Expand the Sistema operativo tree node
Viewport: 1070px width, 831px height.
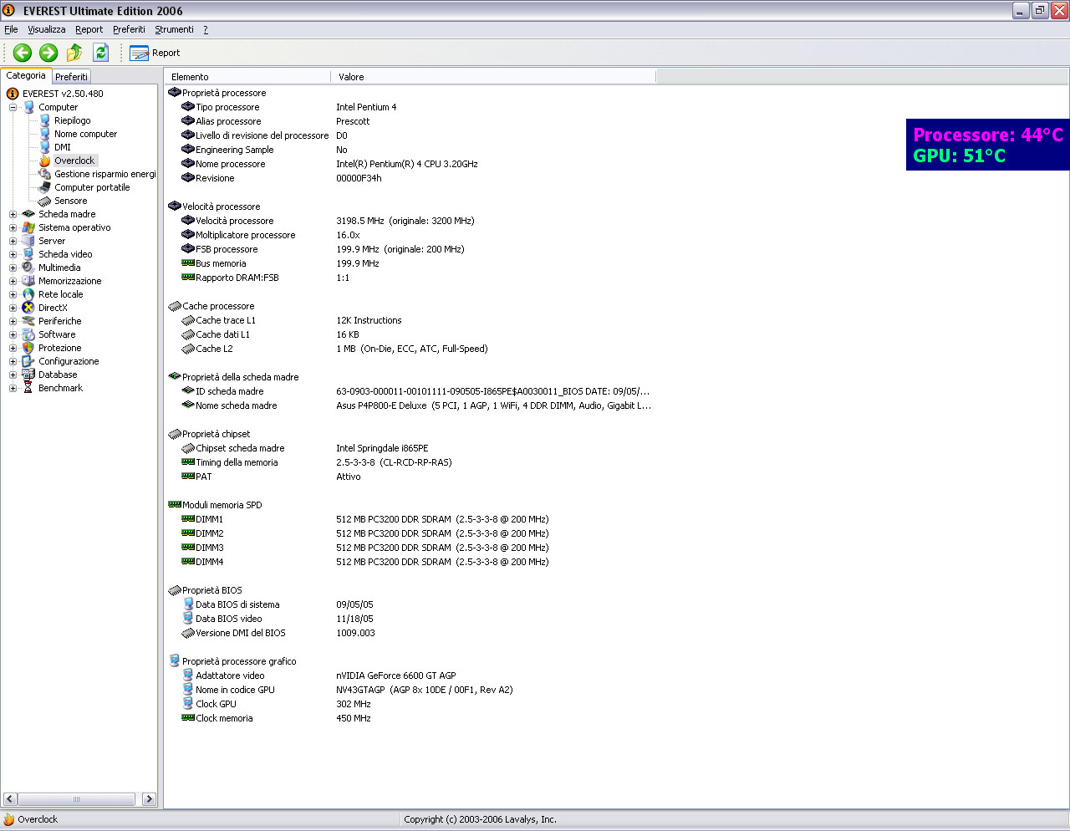coord(13,227)
